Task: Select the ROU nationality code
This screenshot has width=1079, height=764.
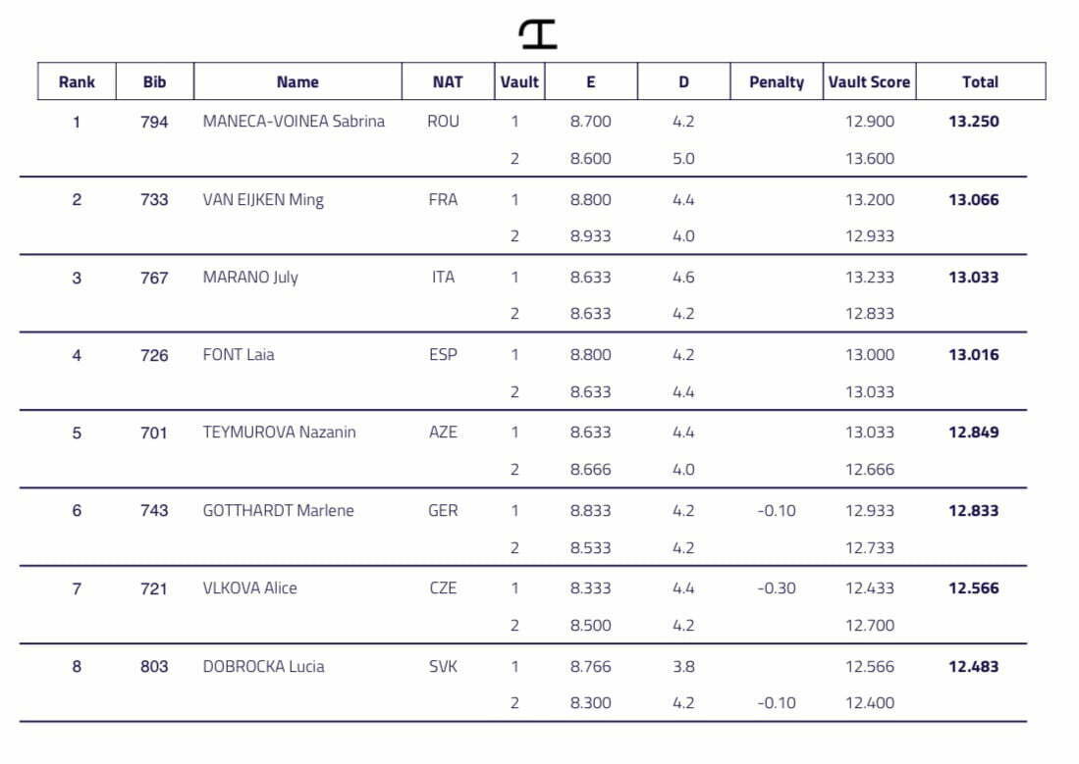Action: (444, 122)
